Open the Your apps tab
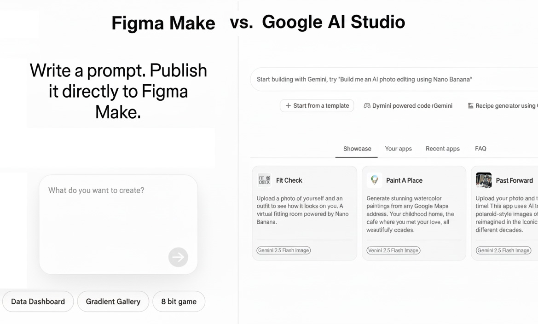Image resolution: width=538 pixels, height=324 pixels. tap(398, 148)
